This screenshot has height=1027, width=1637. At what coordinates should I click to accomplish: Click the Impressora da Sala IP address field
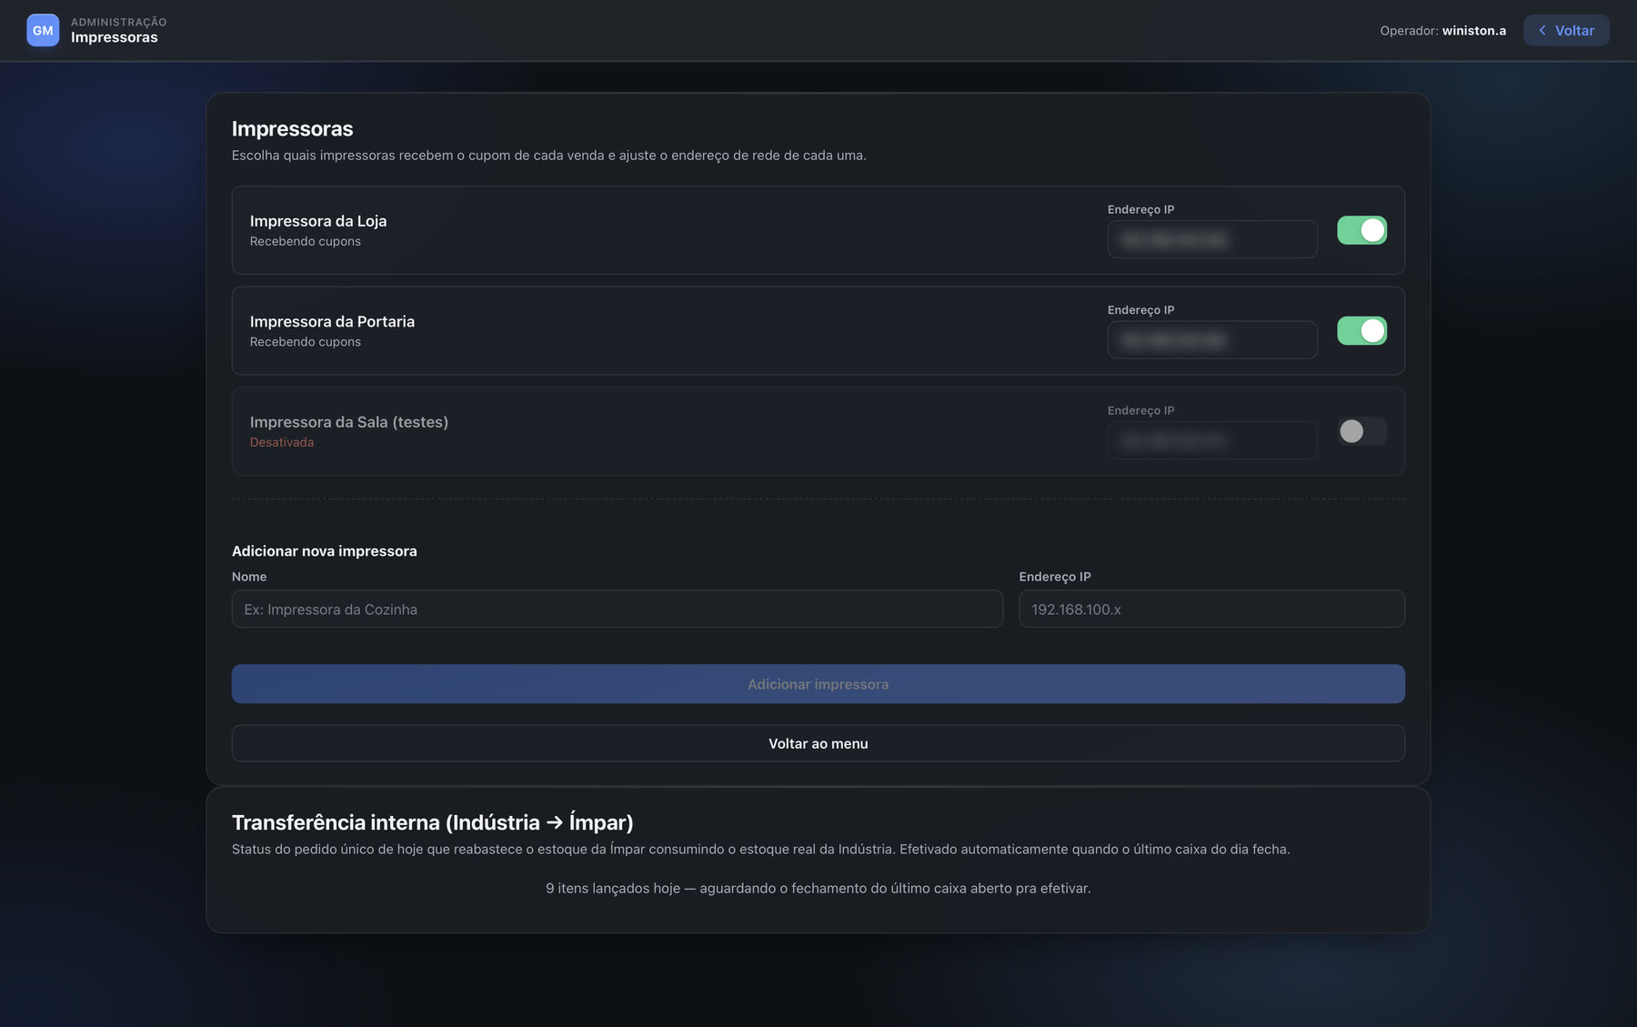pyautogui.click(x=1212, y=440)
